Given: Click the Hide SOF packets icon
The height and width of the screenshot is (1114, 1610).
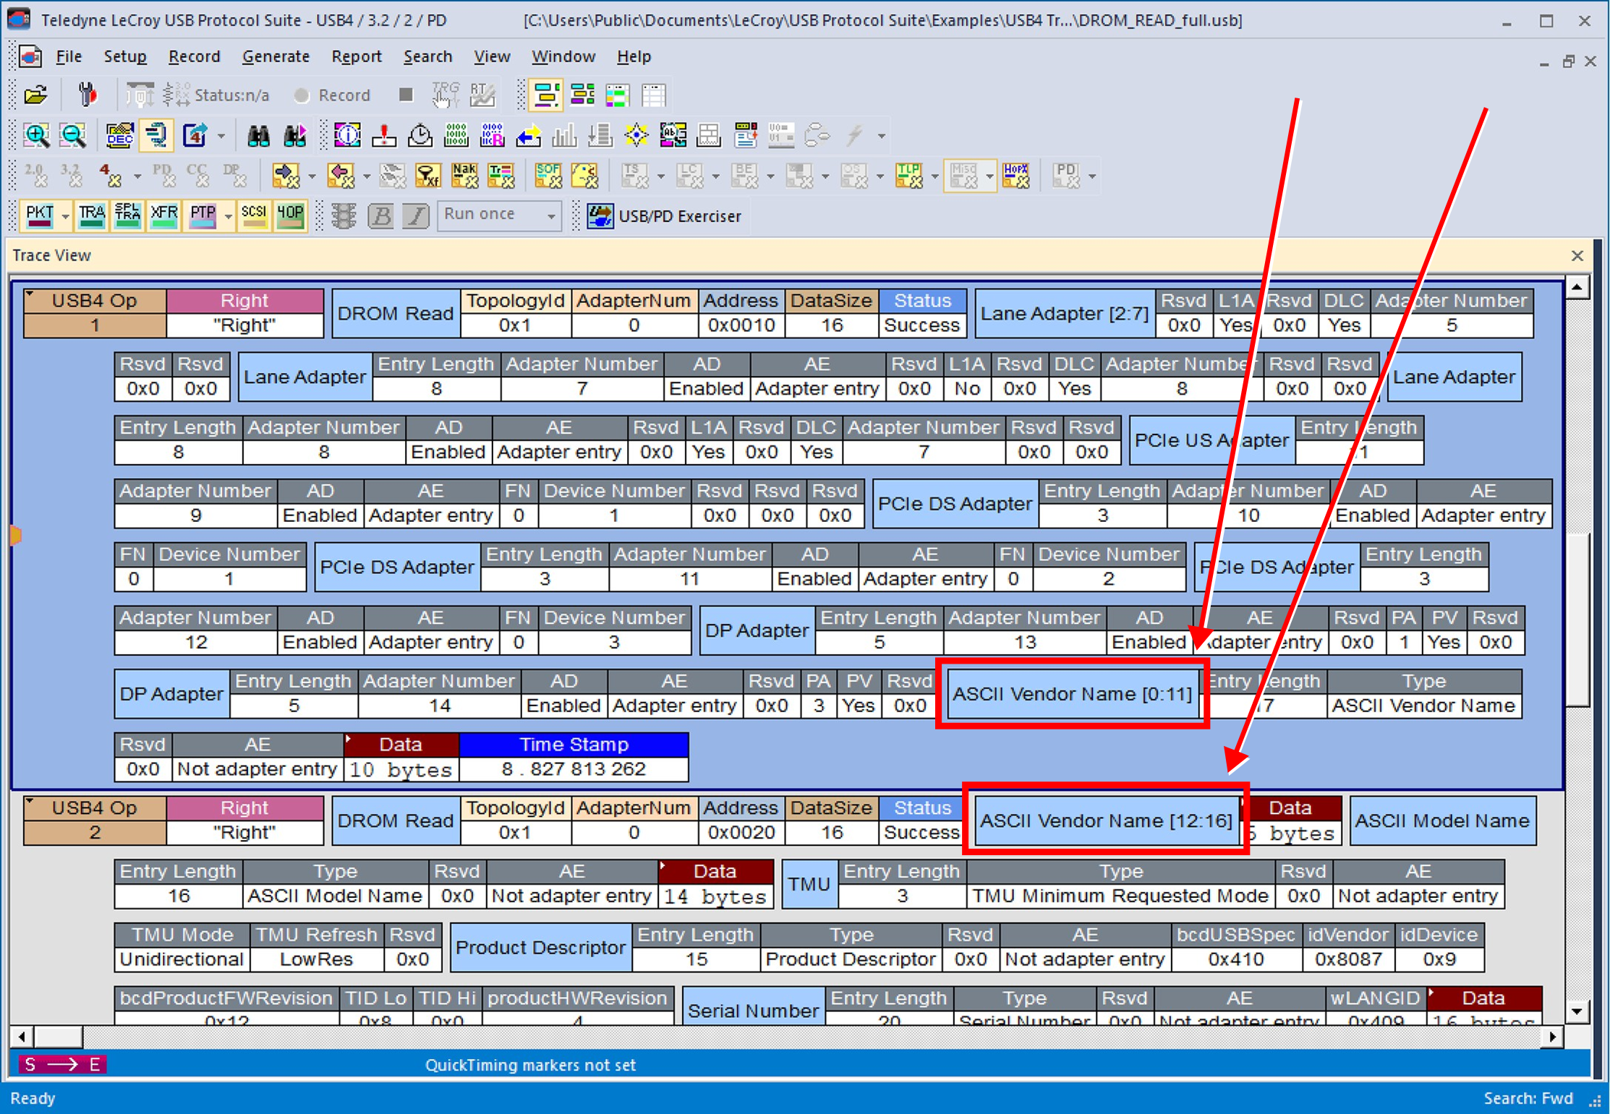Looking at the screenshot, I should tap(548, 175).
